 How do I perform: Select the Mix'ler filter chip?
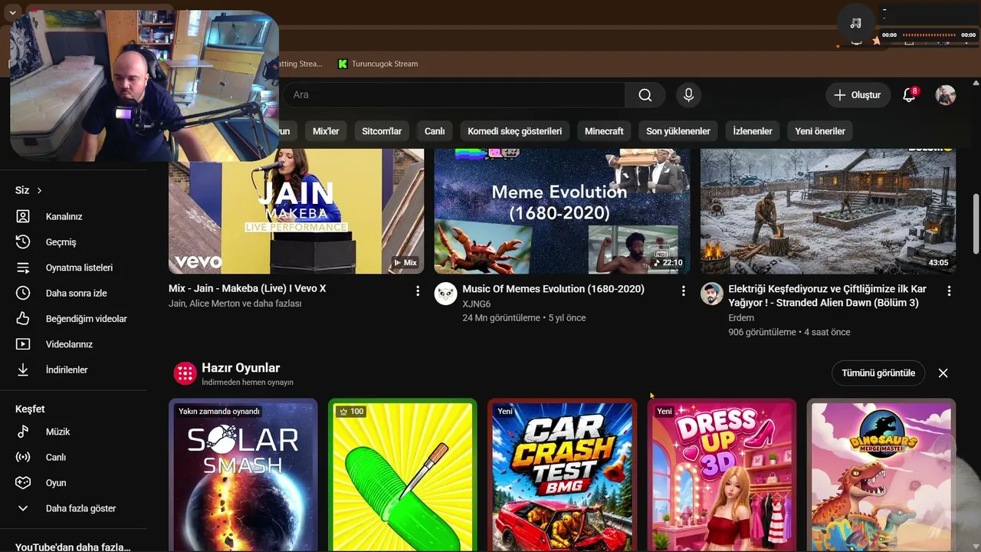pyautogui.click(x=326, y=131)
